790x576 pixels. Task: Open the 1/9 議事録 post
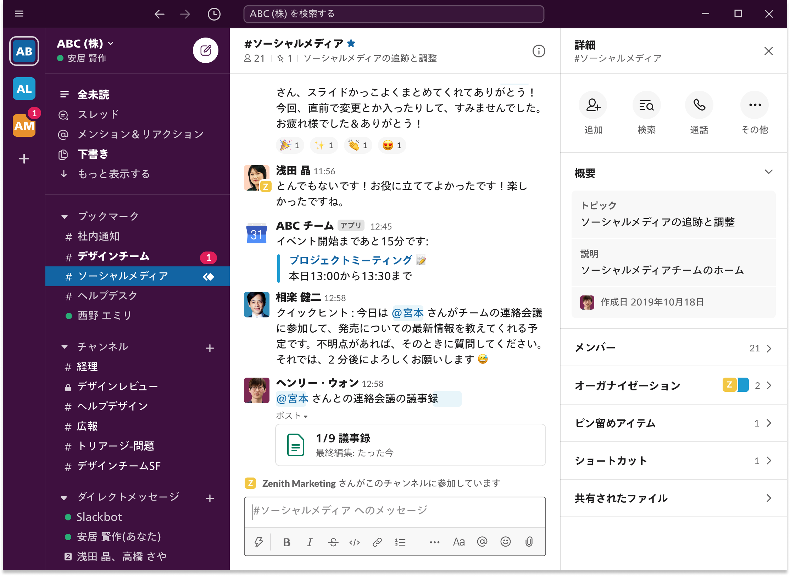coord(410,445)
